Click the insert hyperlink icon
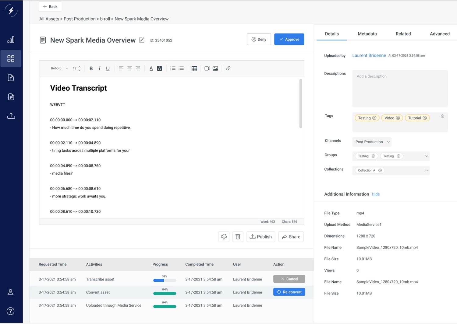 (228, 68)
